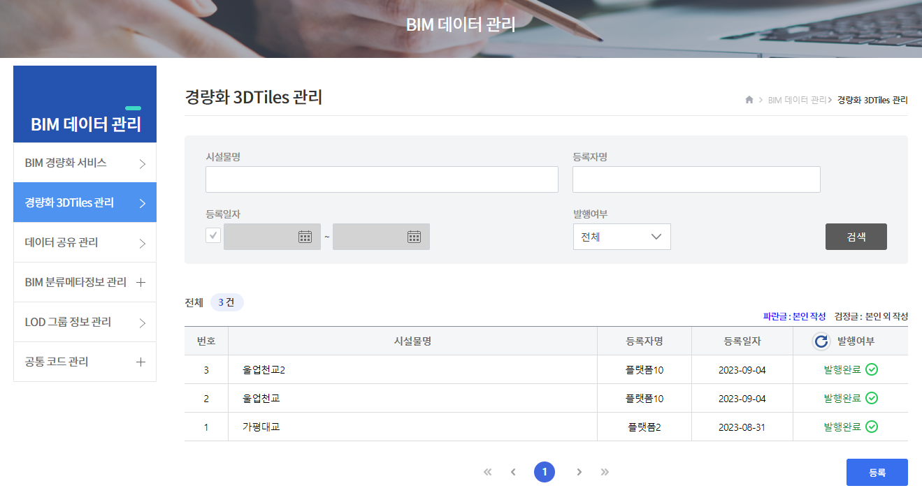
Task: Toggle the checkbox beside the 등록일자 date field
Action: click(x=213, y=235)
